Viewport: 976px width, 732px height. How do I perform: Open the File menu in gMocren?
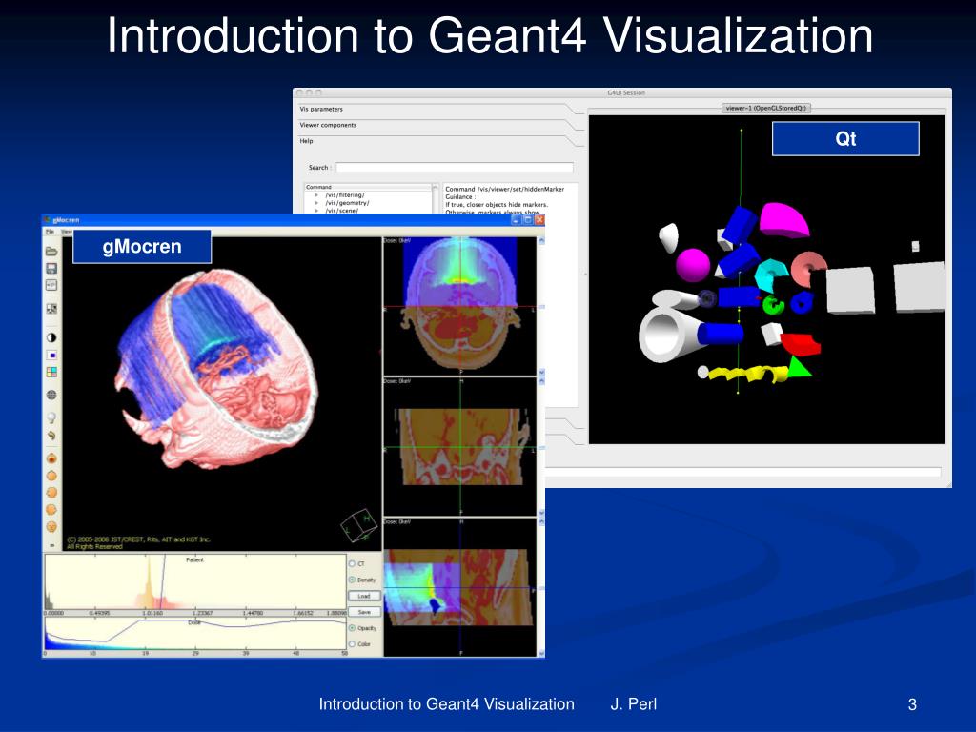click(50, 232)
